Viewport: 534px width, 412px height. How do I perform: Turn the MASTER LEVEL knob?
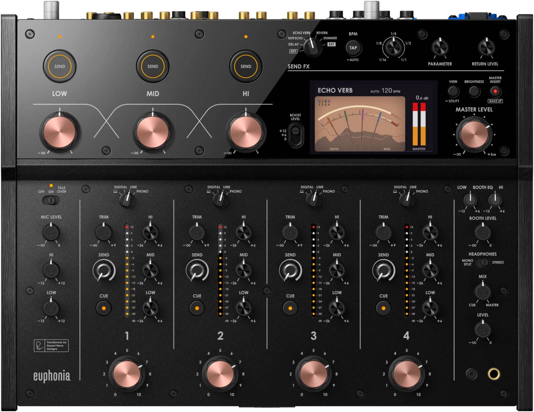[x=474, y=133]
